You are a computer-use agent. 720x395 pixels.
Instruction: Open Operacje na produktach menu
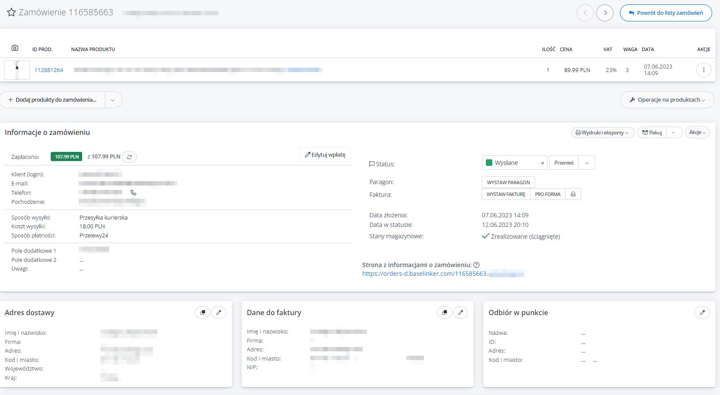(667, 100)
